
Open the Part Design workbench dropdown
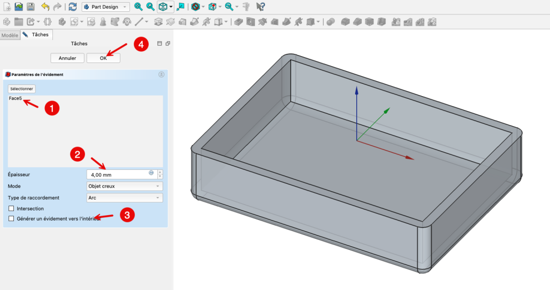pyautogui.click(x=105, y=7)
